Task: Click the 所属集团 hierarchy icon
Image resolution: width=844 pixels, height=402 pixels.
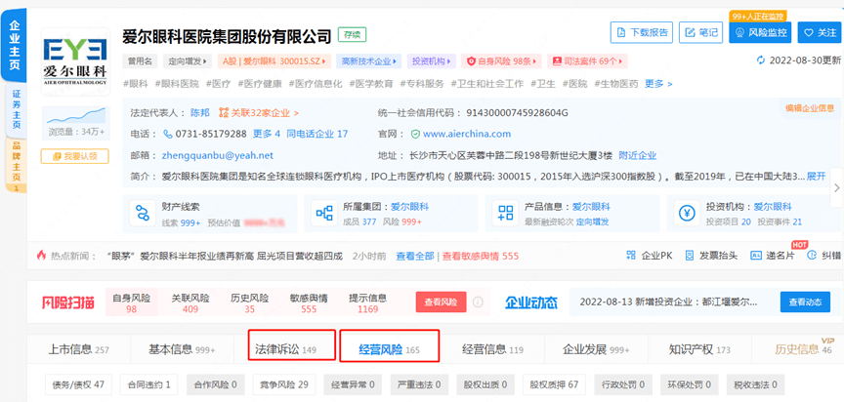Action: [324, 214]
